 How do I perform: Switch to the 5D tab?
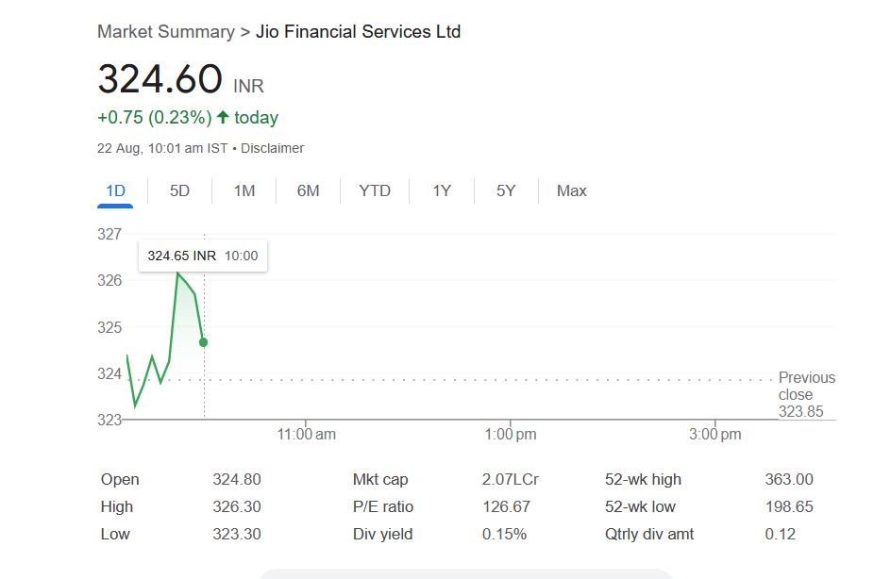[179, 190]
